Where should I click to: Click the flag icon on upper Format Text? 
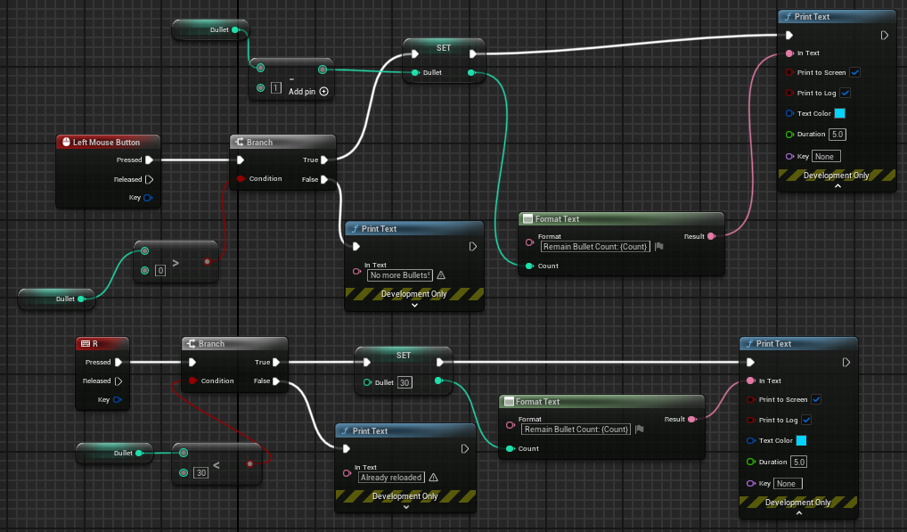pyautogui.click(x=658, y=246)
